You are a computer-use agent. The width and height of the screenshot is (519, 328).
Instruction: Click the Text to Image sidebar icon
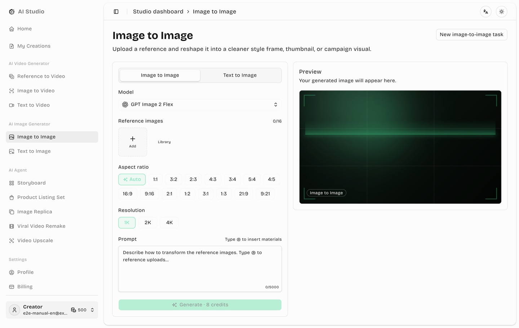click(12, 151)
